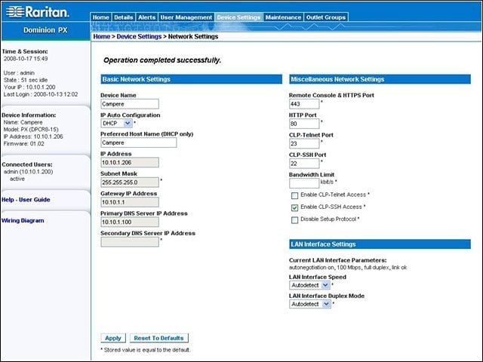Click the Gateway IP Address field
This screenshot has width=483, height=362.
pyautogui.click(x=130, y=202)
